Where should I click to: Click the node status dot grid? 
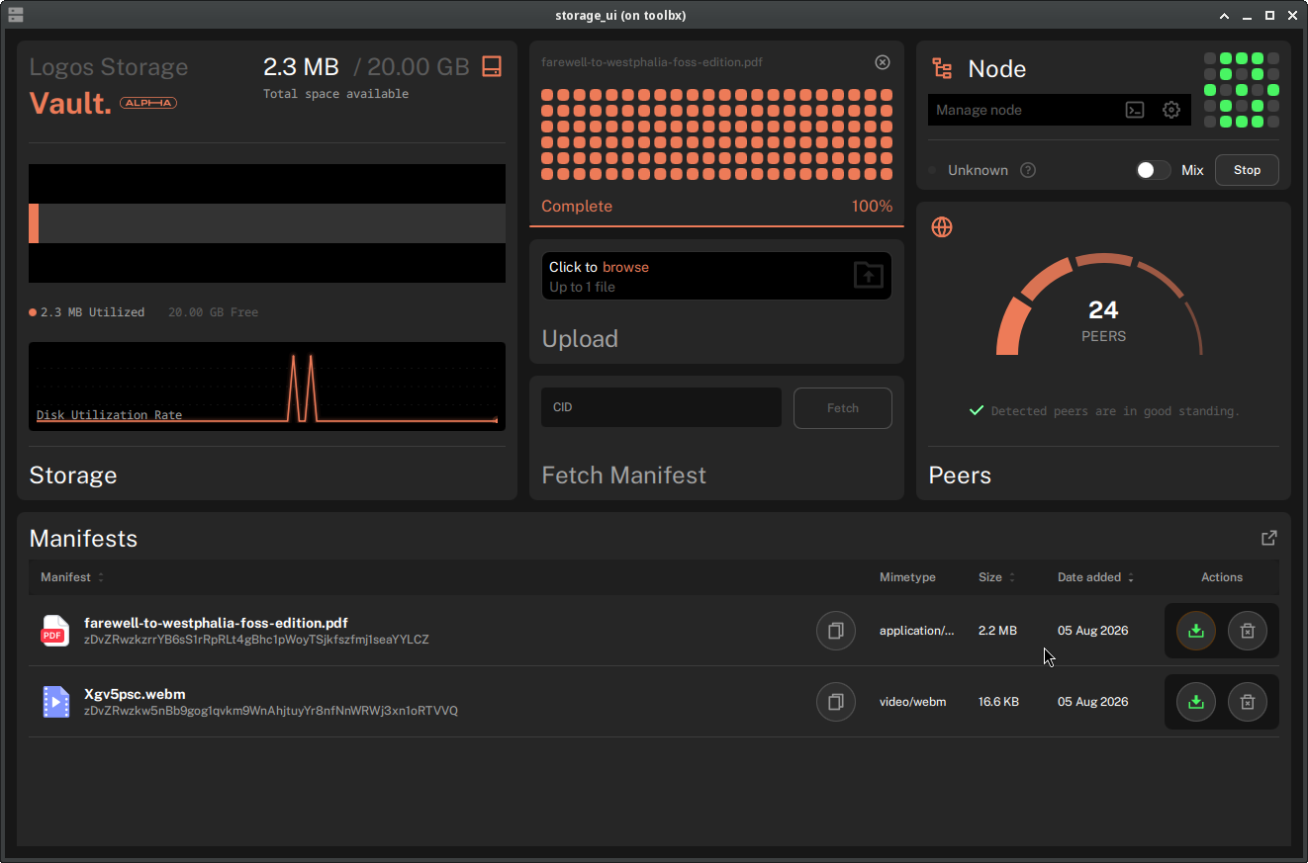pos(1242,90)
